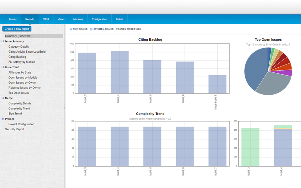Open the Builds tab
Viewport: 301px width, 188px height.
click(119, 19)
